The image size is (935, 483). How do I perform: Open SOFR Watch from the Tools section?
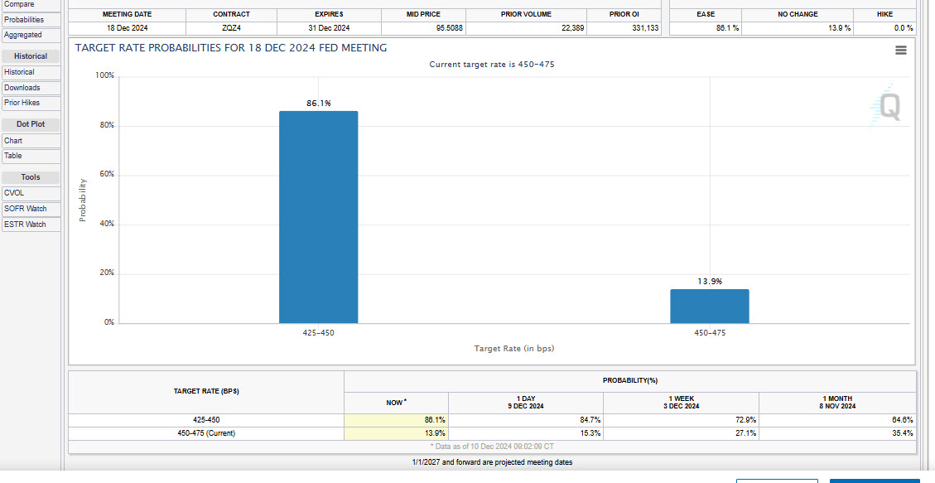(30, 208)
